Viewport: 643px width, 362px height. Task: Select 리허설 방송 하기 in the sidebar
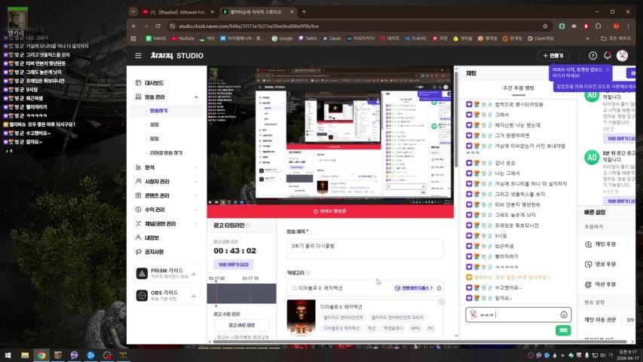pos(167,152)
